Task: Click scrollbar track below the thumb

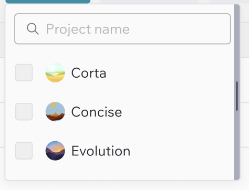Action: (237, 145)
